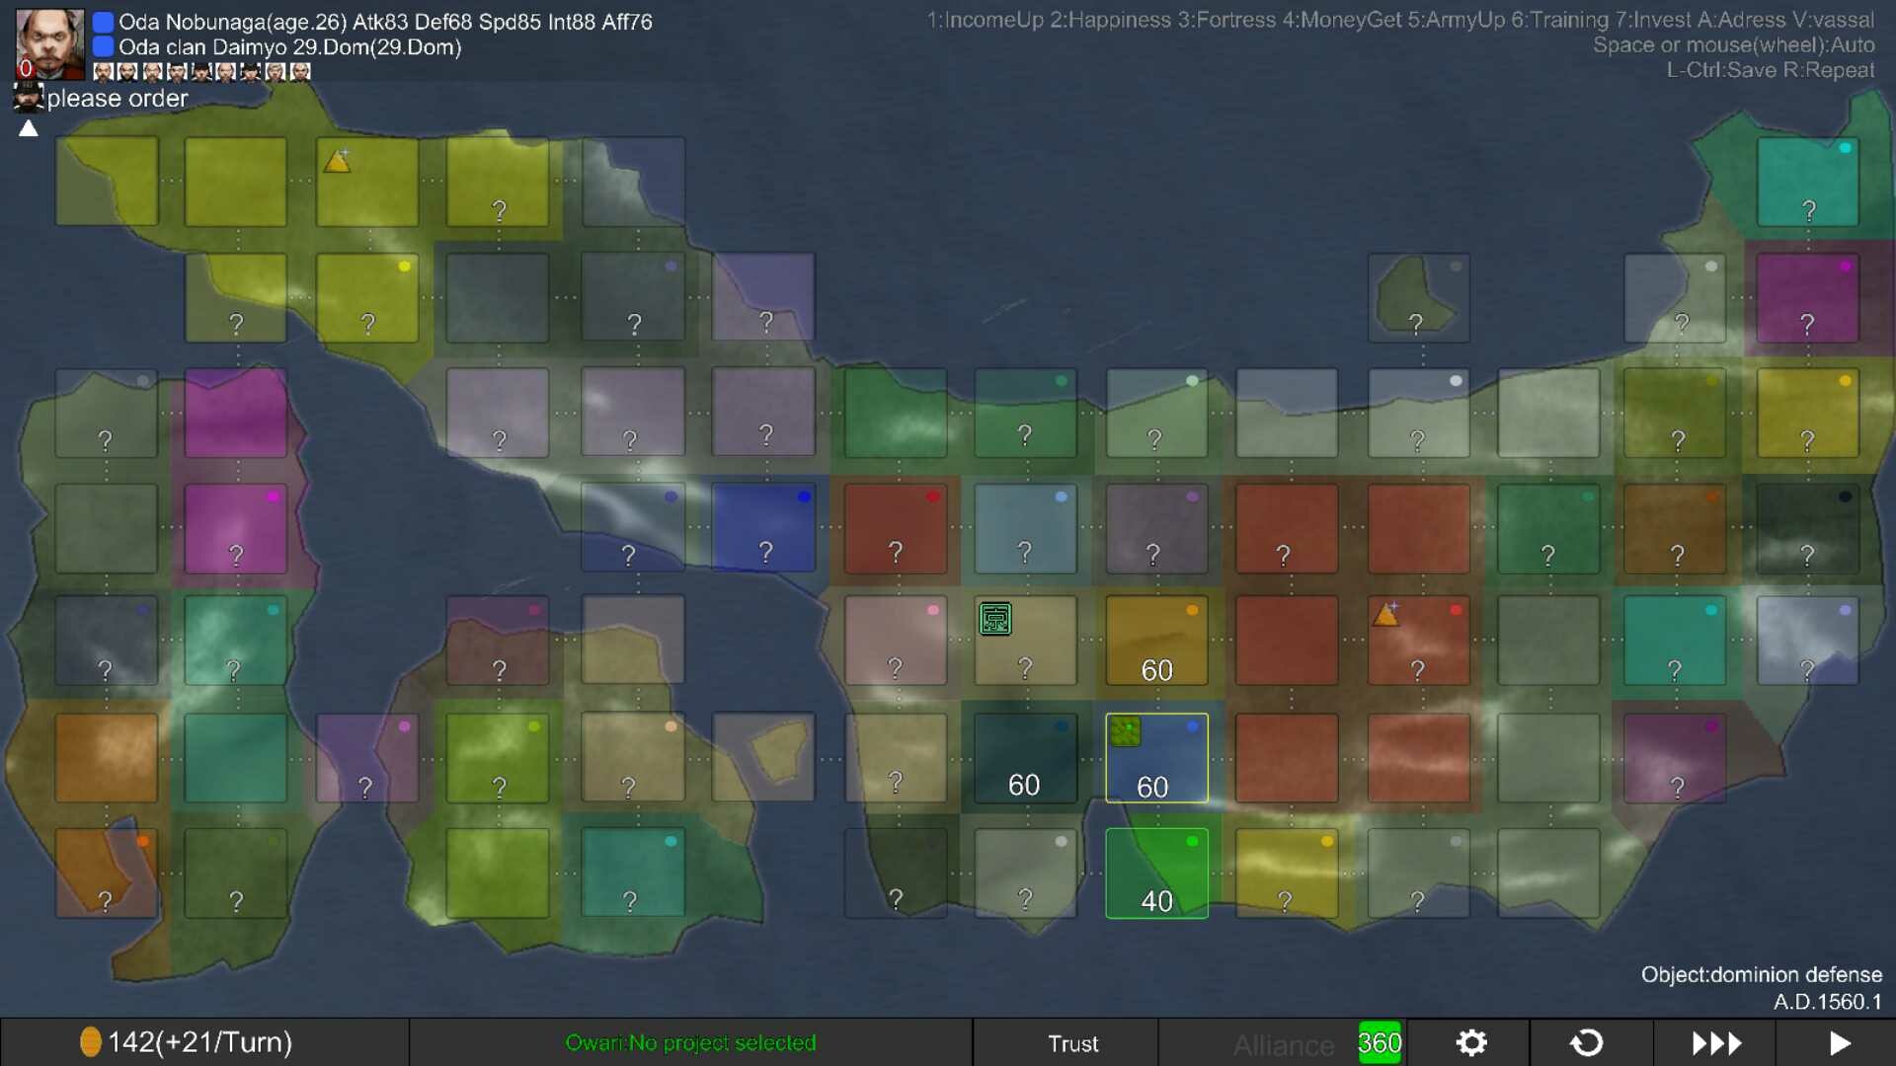The image size is (1896, 1066).
Task: Click the gold coin icon showing income
Action: (x=91, y=1040)
